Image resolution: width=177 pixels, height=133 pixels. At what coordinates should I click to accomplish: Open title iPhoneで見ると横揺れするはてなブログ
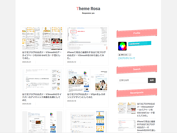(86, 55)
